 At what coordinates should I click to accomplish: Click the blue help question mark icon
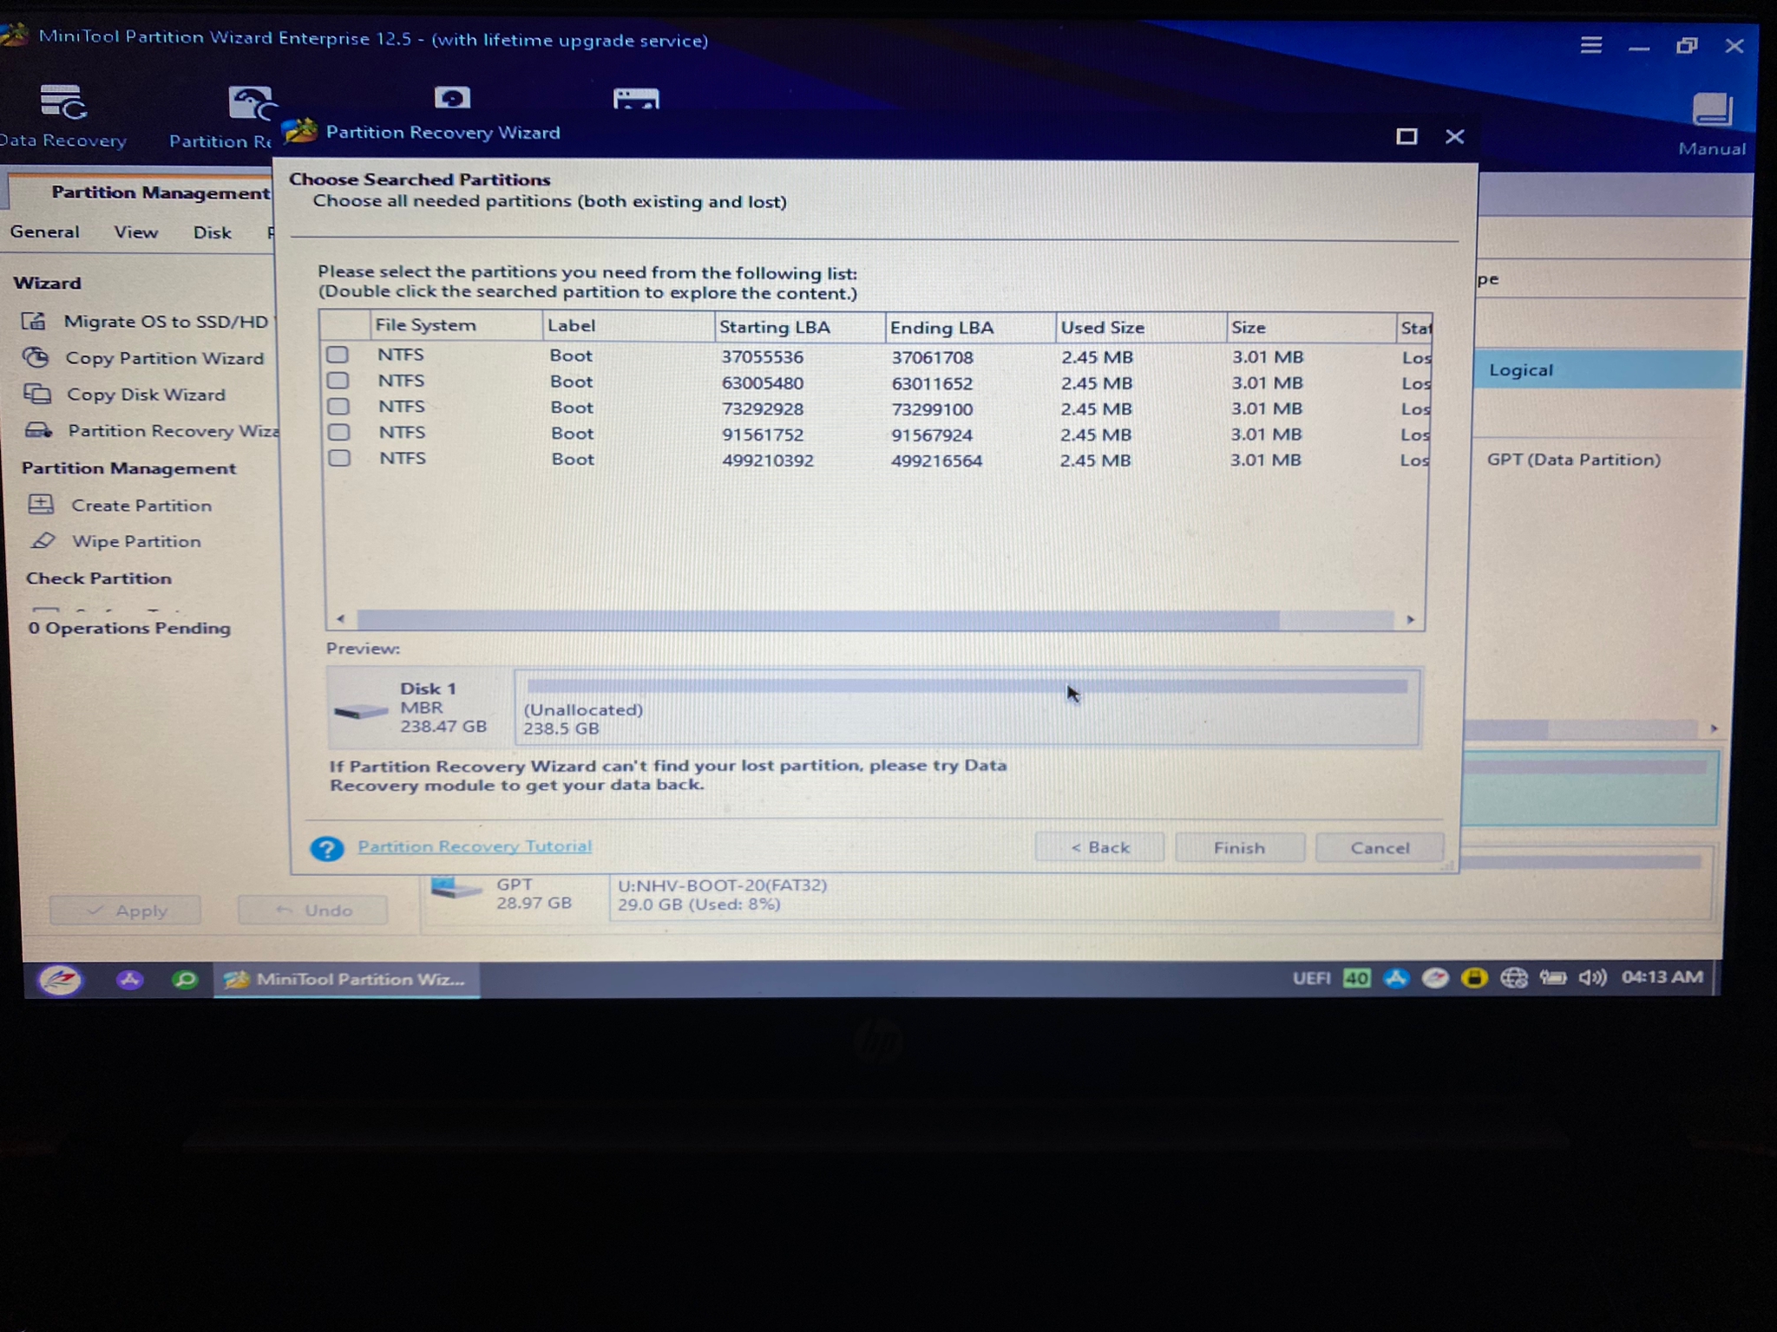pos(327,848)
